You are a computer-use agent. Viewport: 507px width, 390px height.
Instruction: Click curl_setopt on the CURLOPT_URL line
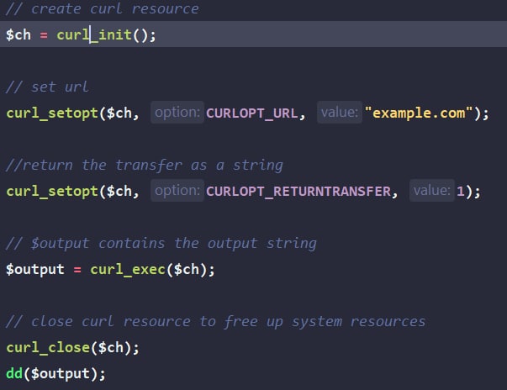52,113
